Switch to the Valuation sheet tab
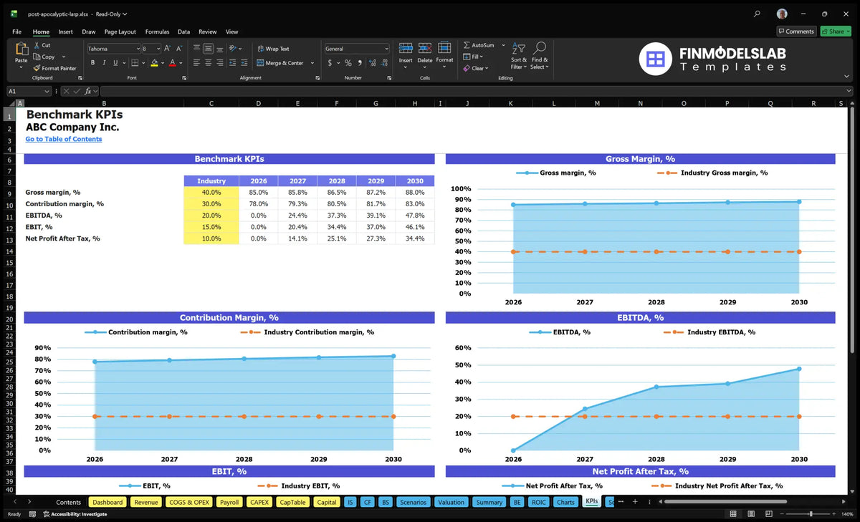This screenshot has height=522, width=860. pos(451,502)
